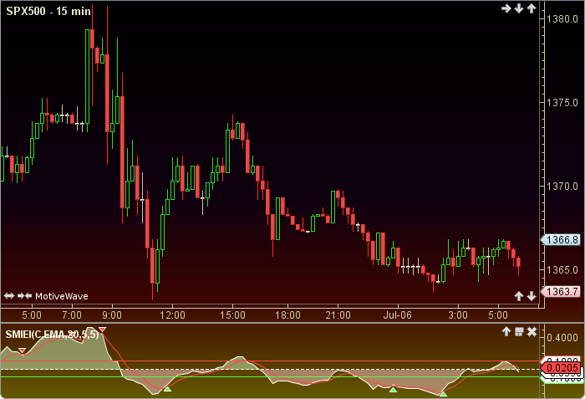The image size is (585, 399).
Task: Click the red sell signal marker near 8:30
Action: click(x=103, y=330)
